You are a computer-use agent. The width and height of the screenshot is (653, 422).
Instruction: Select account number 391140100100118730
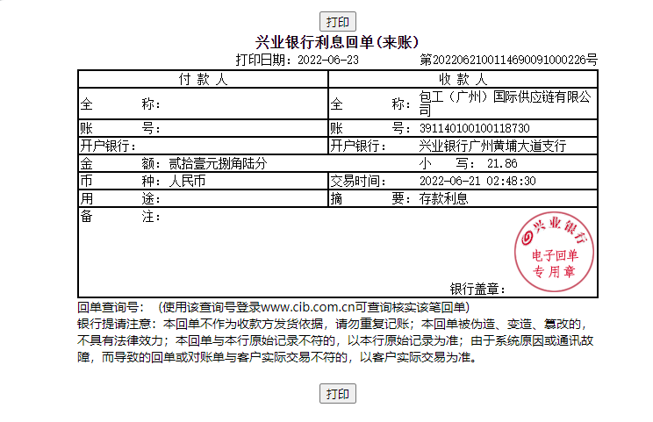(474, 128)
